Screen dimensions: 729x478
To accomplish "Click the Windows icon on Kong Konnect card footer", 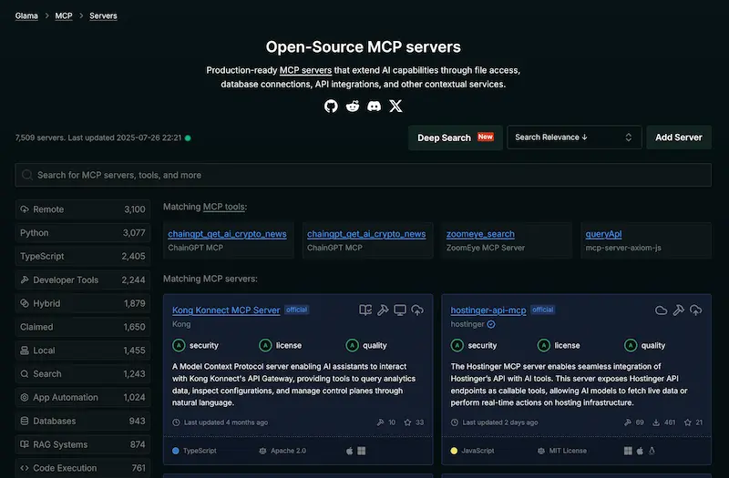I will [361, 451].
